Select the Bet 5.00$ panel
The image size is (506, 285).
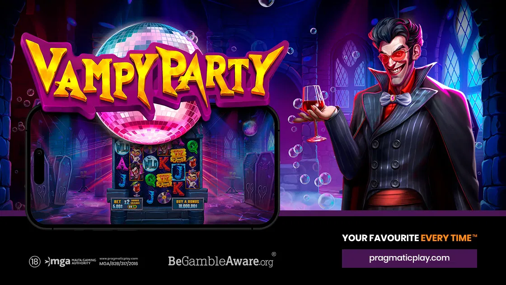(x=118, y=204)
